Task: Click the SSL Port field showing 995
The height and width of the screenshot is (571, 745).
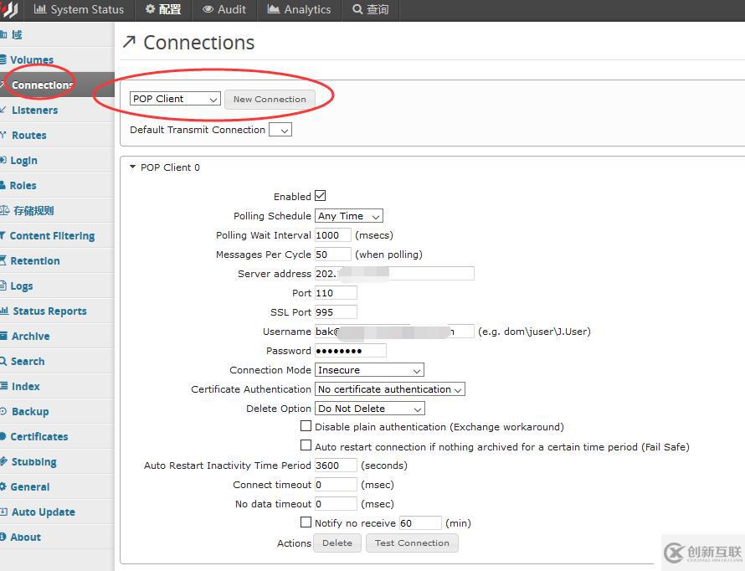Action: coord(336,312)
